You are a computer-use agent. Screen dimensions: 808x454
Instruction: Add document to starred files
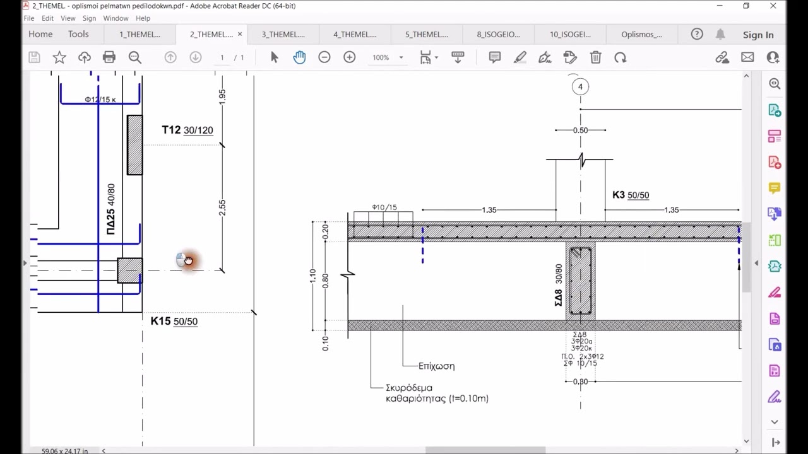pyautogui.click(x=59, y=57)
